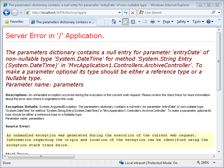Click the Print icon in command bar
224x168 pixels.
(153, 22)
